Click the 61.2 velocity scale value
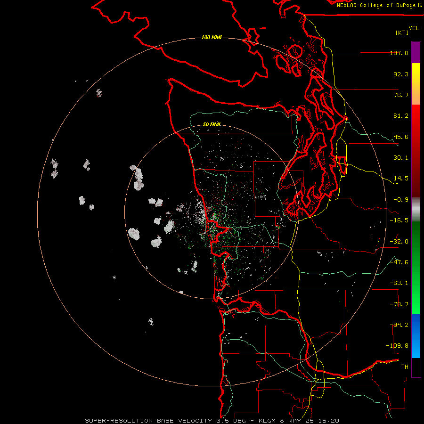 pos(401,116)
